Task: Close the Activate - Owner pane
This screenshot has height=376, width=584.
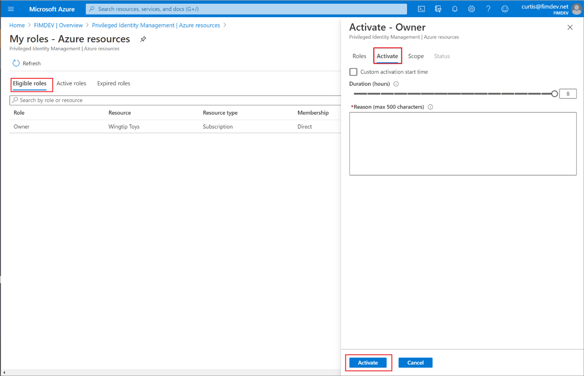Action: point(570,27)
